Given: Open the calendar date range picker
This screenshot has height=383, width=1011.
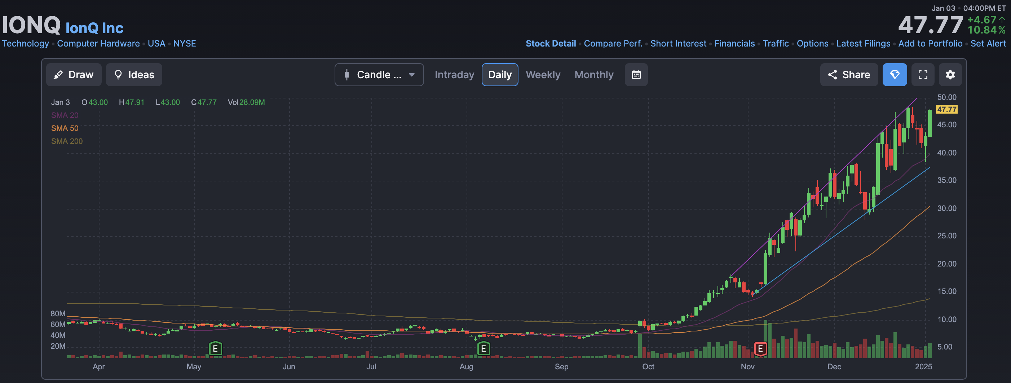Looking at the screenshot, I should click(636, 75).
